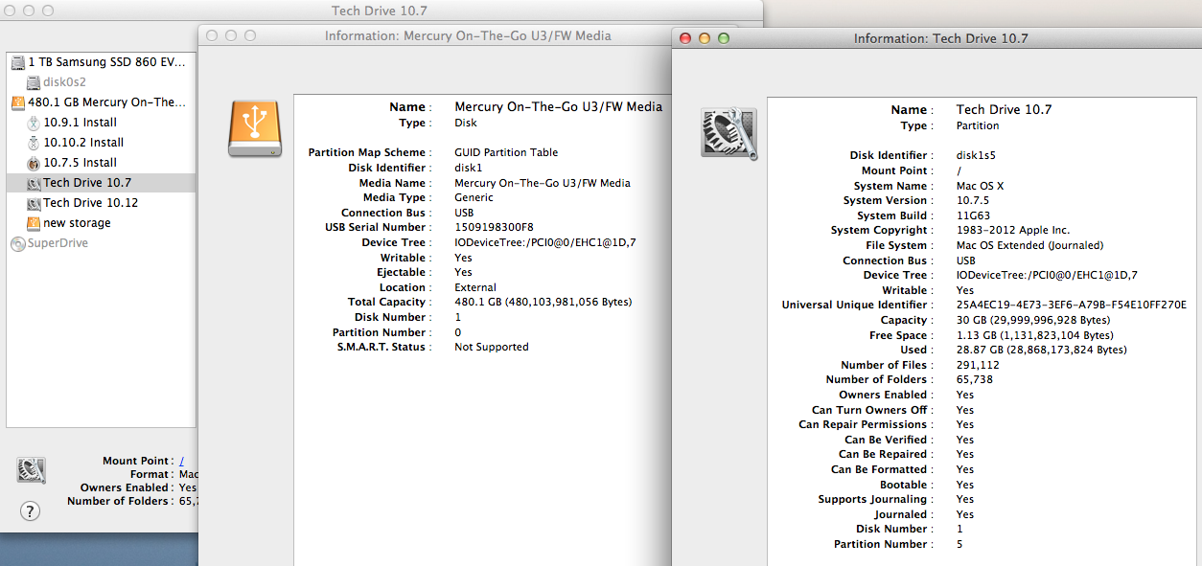Click the Partition Number 5 value

click(959, 545)
